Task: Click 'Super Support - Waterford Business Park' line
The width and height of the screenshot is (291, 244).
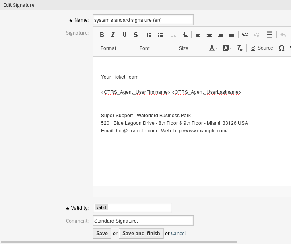Action: (146, 116)
